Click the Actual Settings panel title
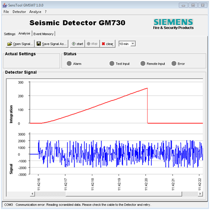Viewport: 210px width, 210px height. point(20,54)
